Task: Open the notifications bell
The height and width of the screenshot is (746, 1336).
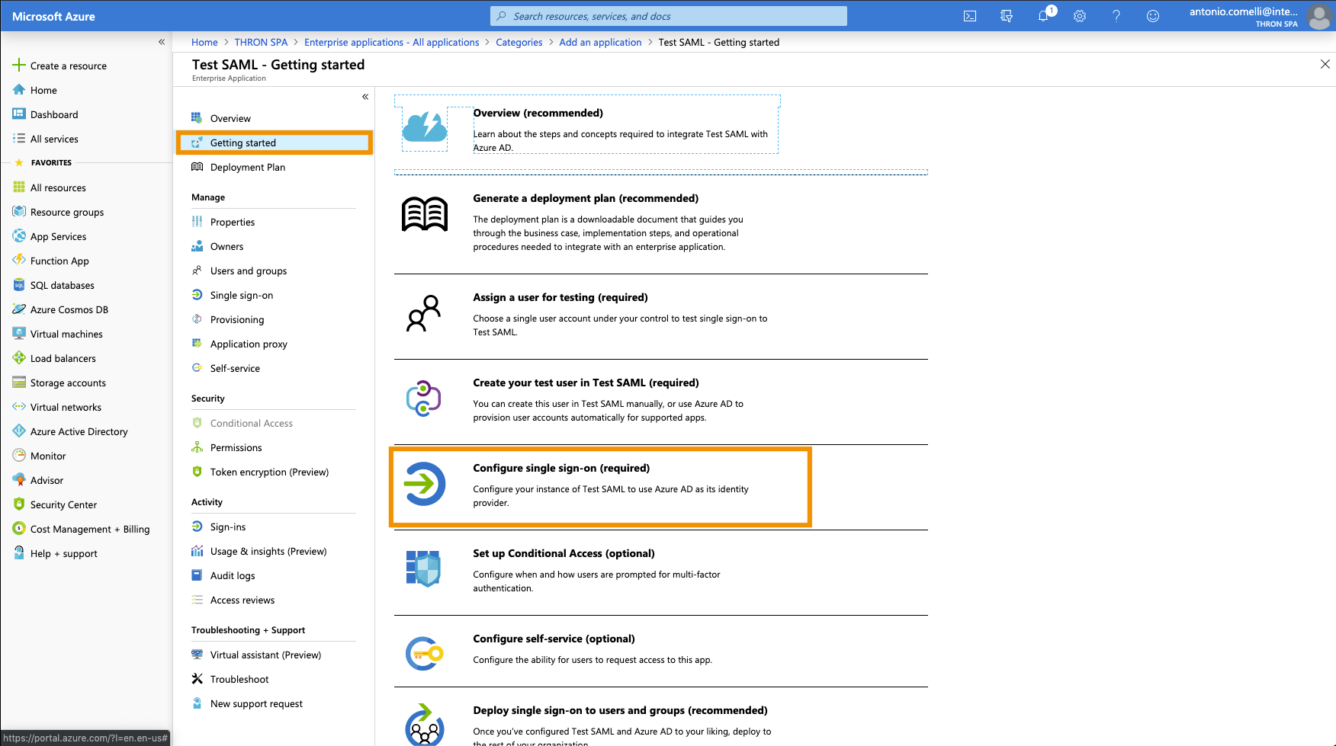Action: (1043, 16)
